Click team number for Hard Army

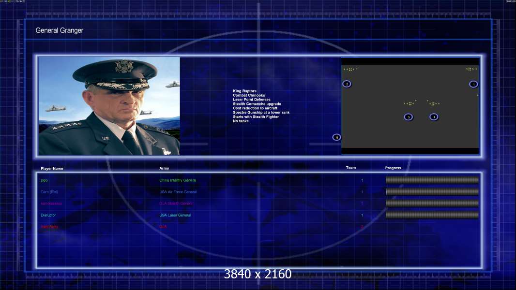point(362,227)
